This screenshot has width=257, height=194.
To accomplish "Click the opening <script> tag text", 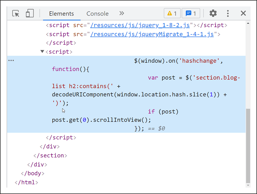I will point(59,52).
